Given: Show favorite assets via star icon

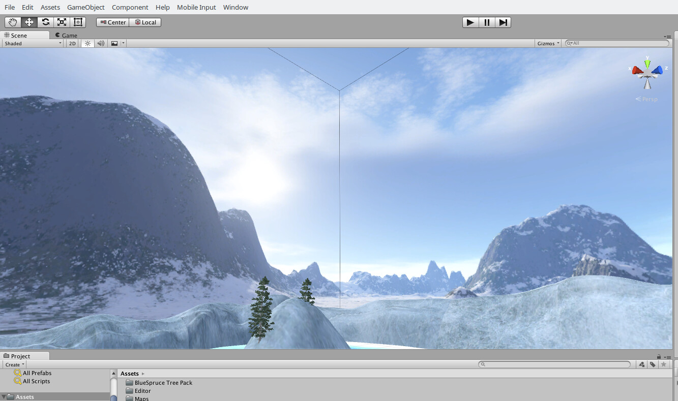Looking at the screenshot, I should coord(664,364).
